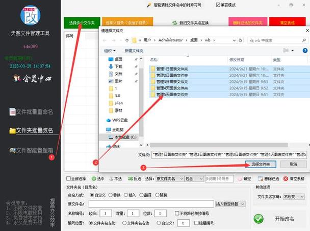
Task: Click 智能清除文件名中的特殊符号 broom icon
Action: tap(149, 5)
